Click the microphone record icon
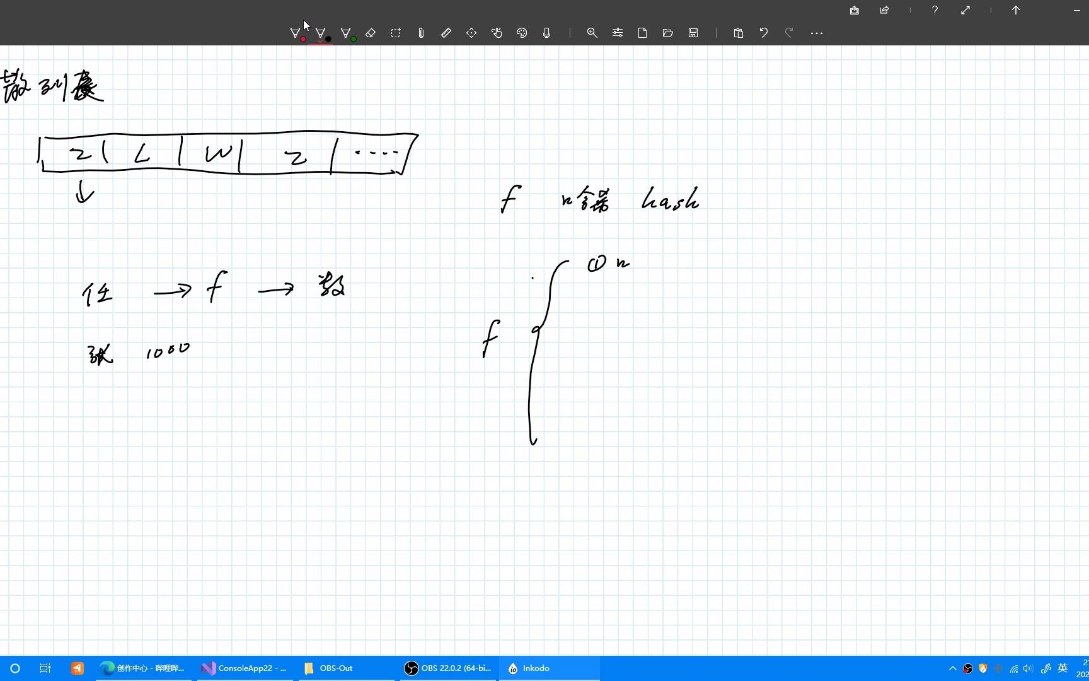The height and width of the screenshot is (681, 1089). point(547,33)
